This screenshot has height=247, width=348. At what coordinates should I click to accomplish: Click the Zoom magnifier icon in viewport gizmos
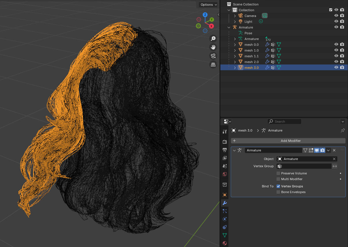213,38
